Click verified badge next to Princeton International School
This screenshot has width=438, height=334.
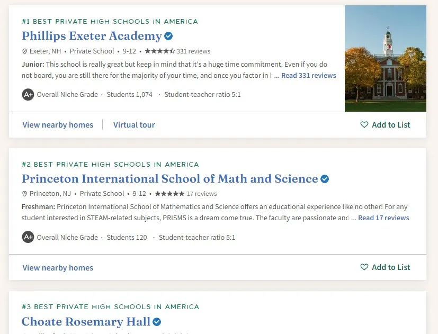[325, 179]
